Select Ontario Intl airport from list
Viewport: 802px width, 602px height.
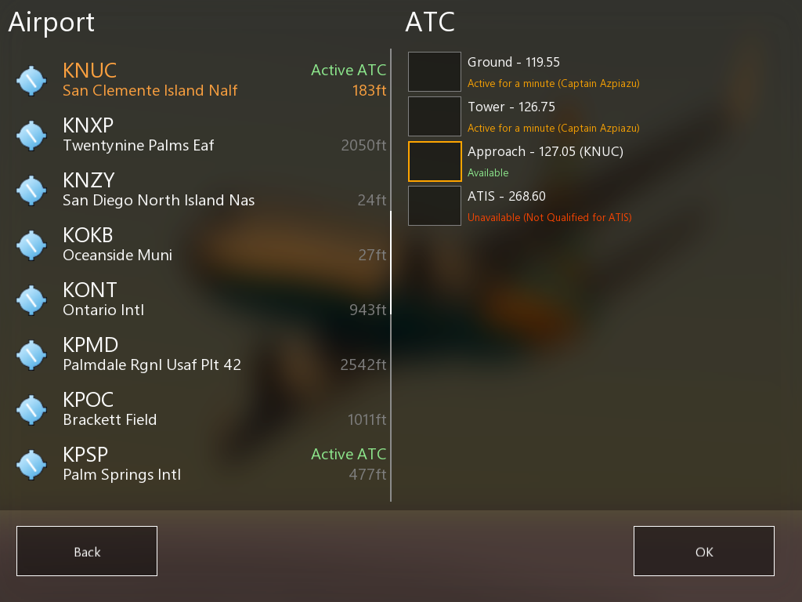coord(200,300)
